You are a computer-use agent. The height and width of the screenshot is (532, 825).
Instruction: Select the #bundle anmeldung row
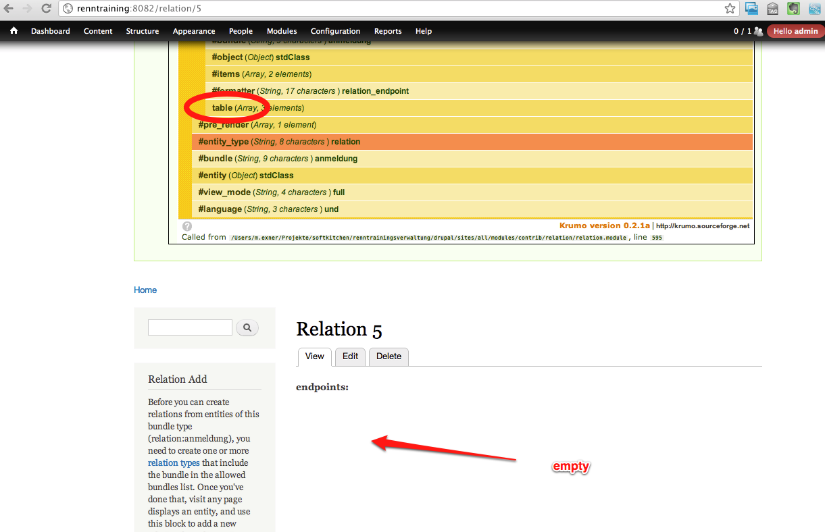pyautogui.click(x=472, y=159)
